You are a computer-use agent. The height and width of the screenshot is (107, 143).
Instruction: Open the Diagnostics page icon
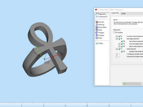click(97, 14)
